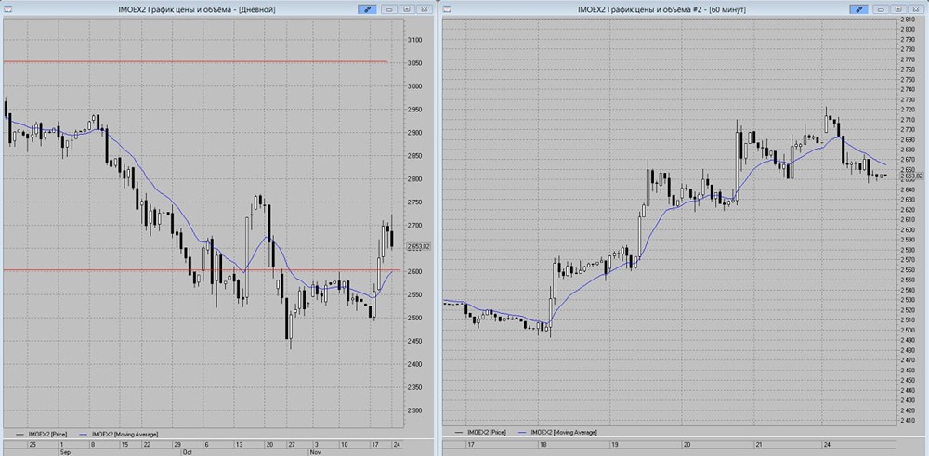This screenshot has width=929, height=456.
Task: Click the 2 653,82 price label in 60-minute chart
Action: (911, 176)
